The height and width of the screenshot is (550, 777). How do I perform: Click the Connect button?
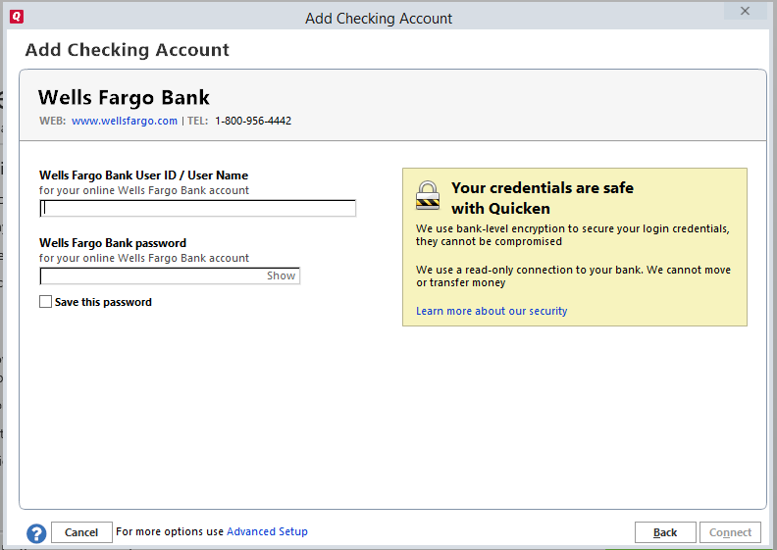pos(730,532)
